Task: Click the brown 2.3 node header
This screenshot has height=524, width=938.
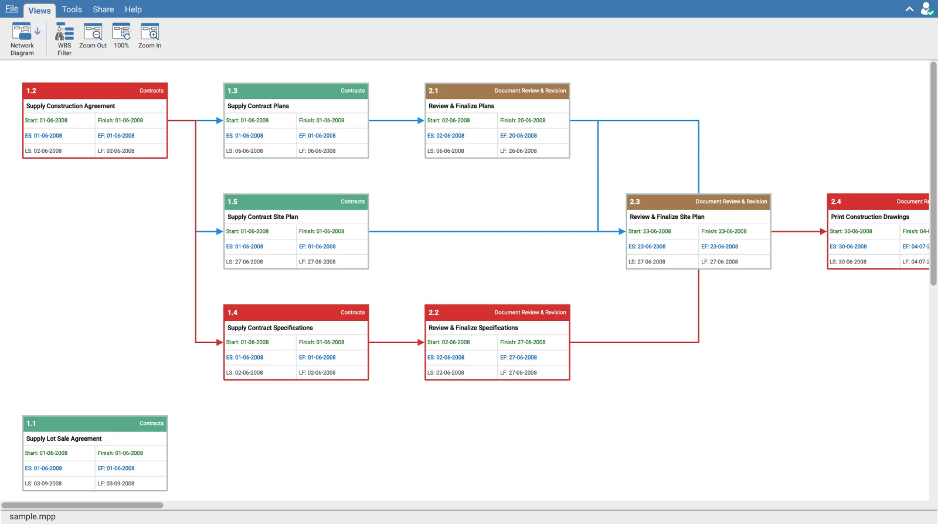Action: pos(698,201)
